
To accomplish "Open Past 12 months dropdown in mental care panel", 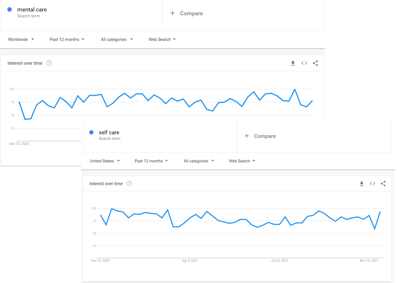I will [x=67, y=39].
